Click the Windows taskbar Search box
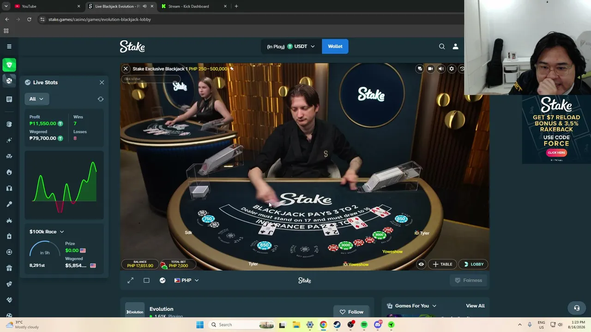Viewport: 591px width, 332px height. click(242, 325)
